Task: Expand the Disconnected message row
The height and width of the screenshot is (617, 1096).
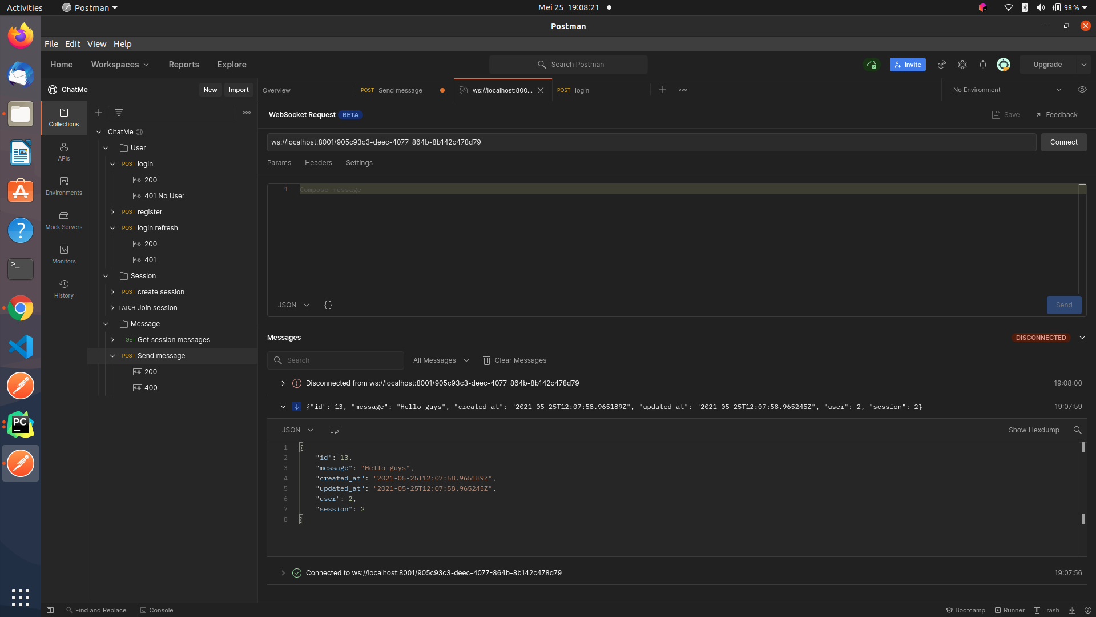Action: (x=283, y=383)
